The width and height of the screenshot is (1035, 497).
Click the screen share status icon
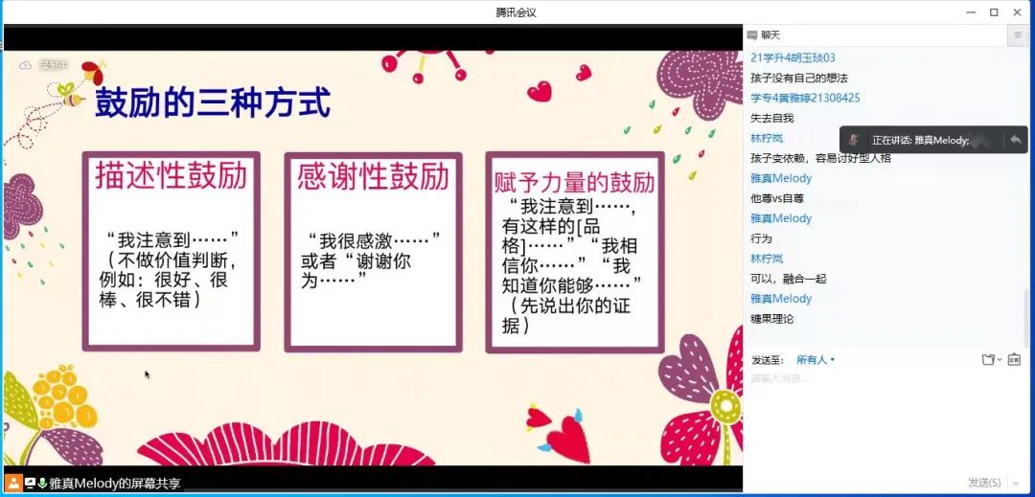[30, 483]
